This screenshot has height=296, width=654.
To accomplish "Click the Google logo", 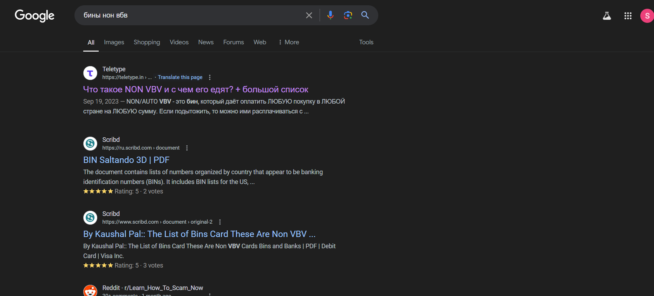I will click(x=34, y=15).
